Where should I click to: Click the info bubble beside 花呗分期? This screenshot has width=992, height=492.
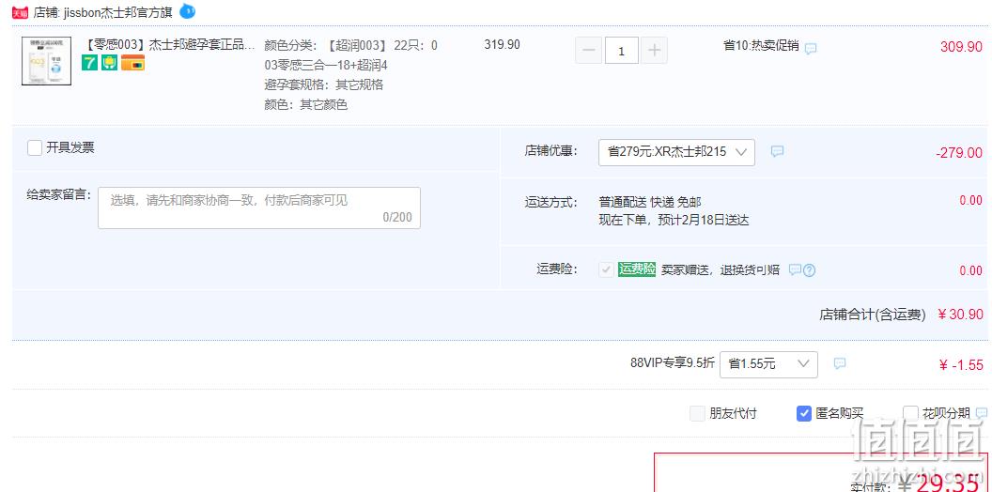982,413
